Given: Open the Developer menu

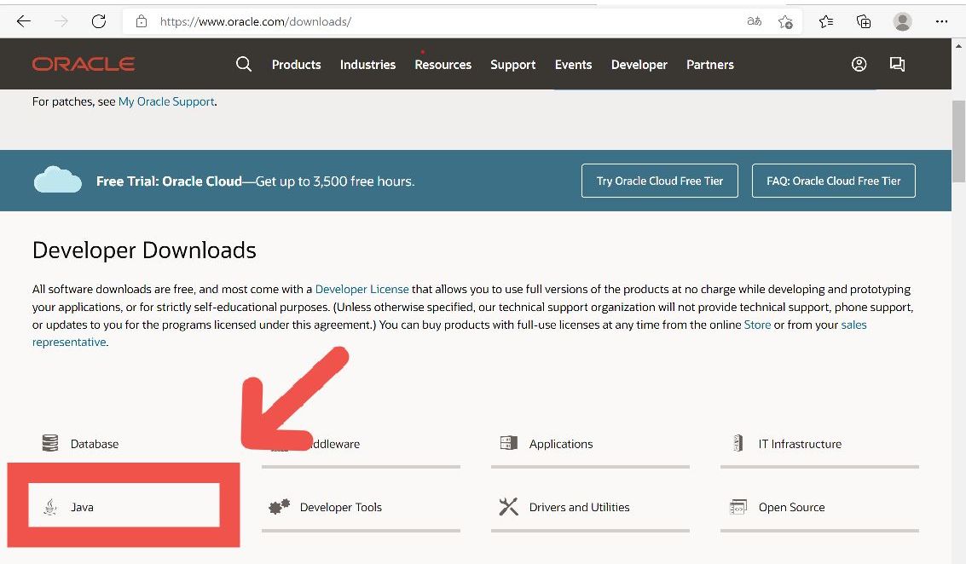Looking at the screenshot, I should point(639,65).
